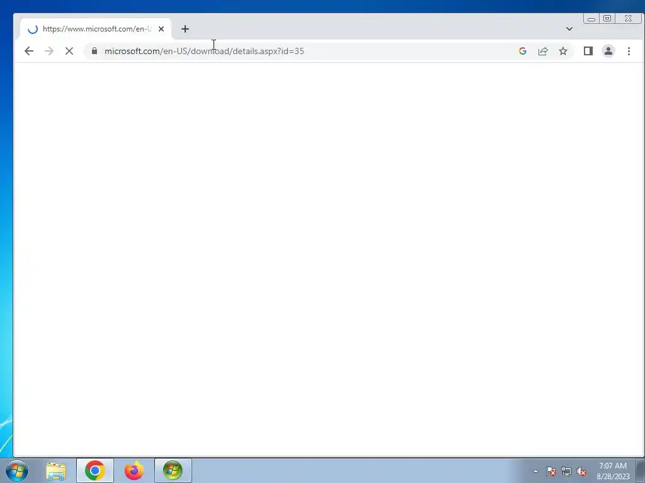Open Windows Explorer from the taskbar
645x483 pixels.
click(56, 470)
